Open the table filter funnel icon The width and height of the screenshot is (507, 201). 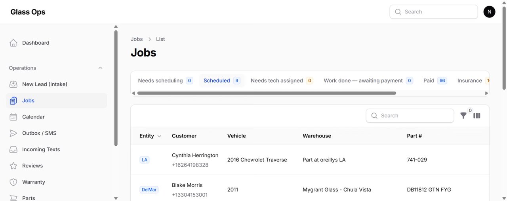pos(463,116)
